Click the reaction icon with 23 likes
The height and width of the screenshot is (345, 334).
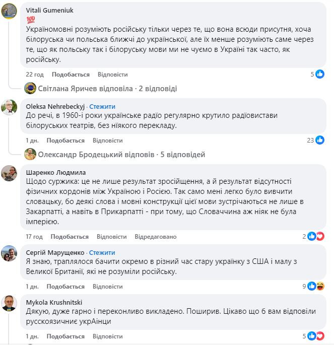coord(320,141)
